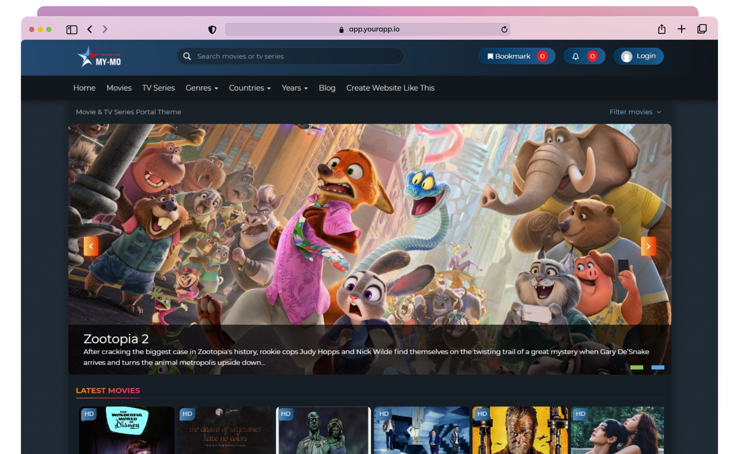Go forward with the browser forward arrow
735x454 pixels.
click(105, 29)
